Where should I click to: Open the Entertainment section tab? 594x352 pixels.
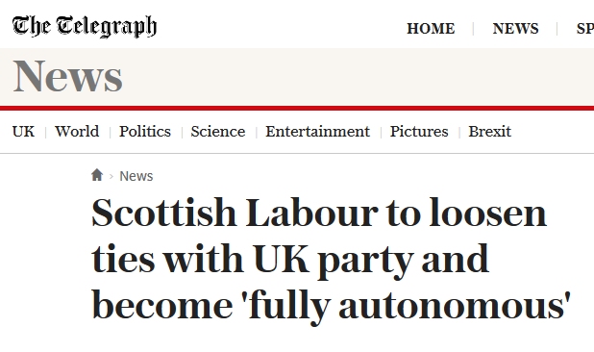click(317, 132)
